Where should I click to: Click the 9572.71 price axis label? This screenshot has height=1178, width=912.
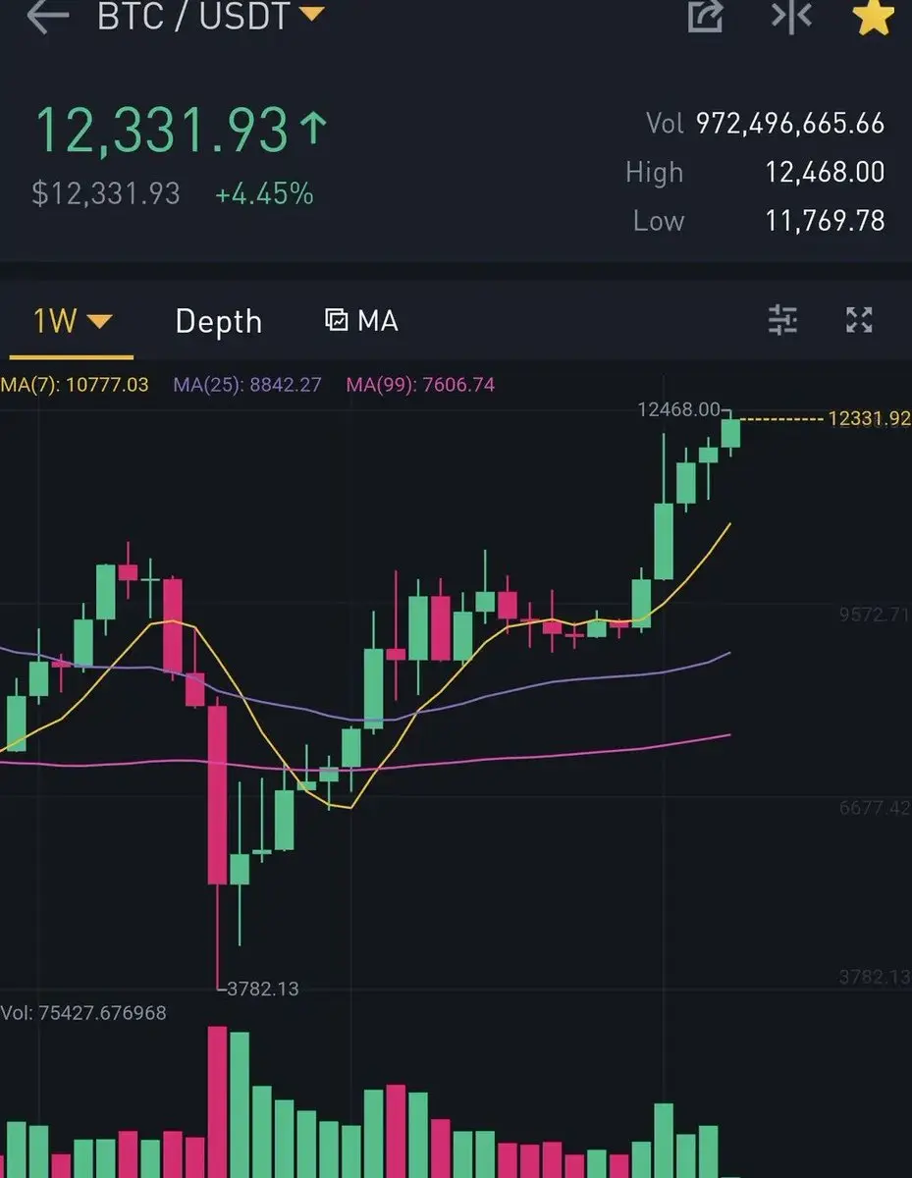pos(874,615)
